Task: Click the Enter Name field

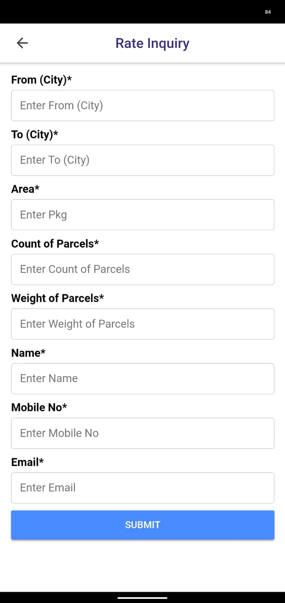Action: [x=143, y=379]
